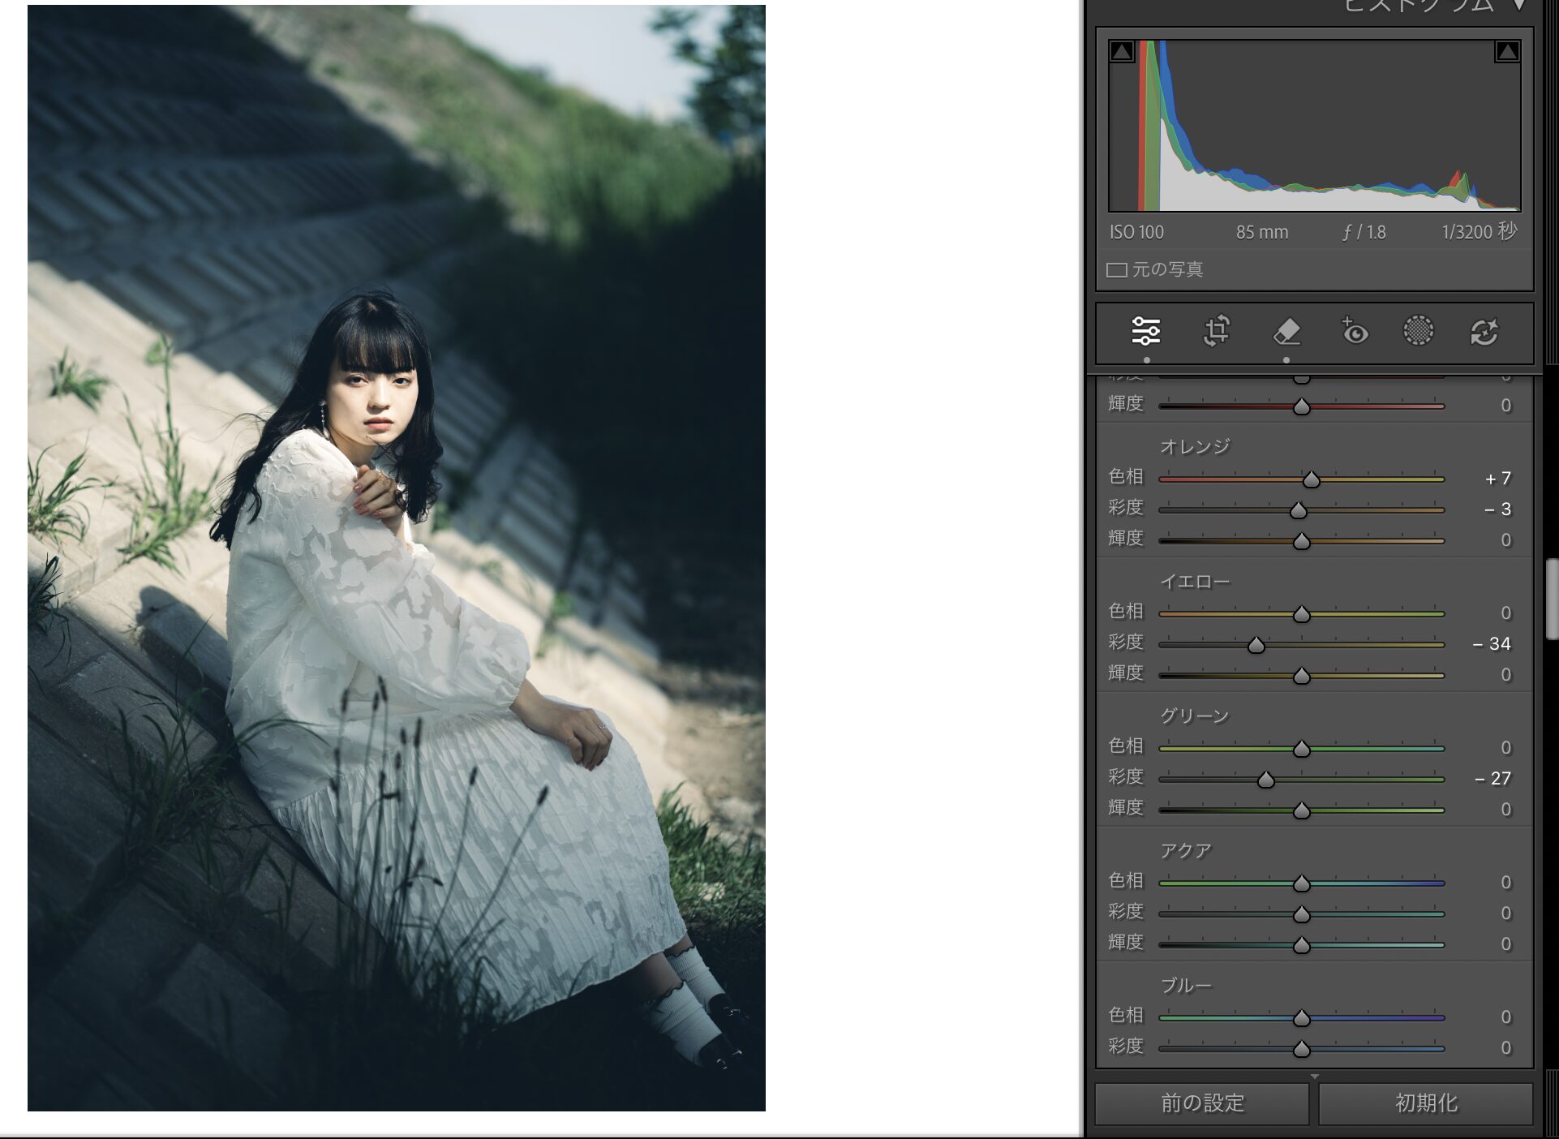Click the portrait photo preview

(396, 558)
